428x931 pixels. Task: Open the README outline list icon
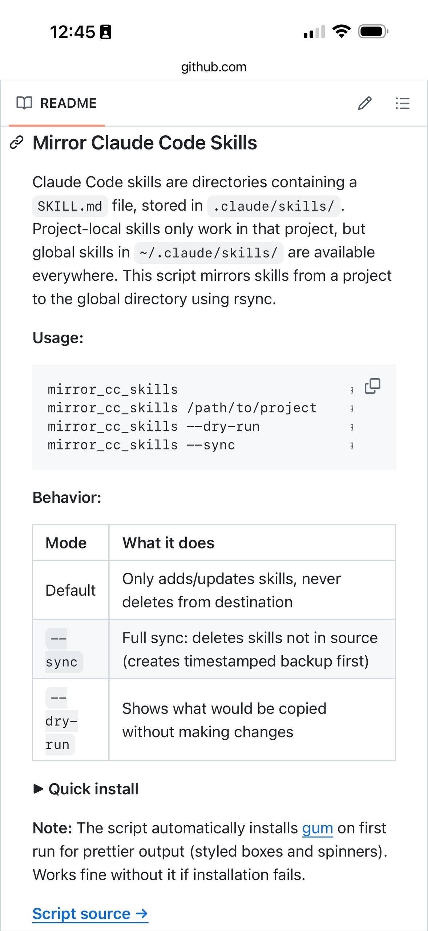(402, 103)
